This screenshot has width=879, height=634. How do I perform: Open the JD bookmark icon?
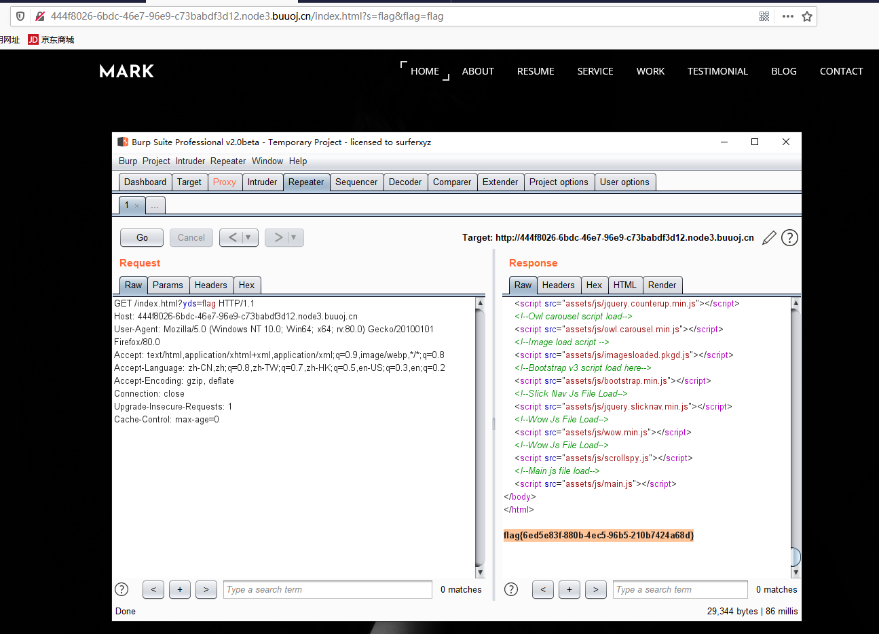click(x=33, y=39)
